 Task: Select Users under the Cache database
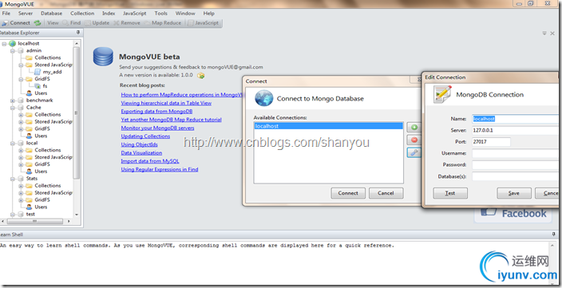click(37, 136)
